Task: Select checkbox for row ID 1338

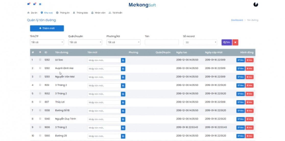Action: click(40, 110)
